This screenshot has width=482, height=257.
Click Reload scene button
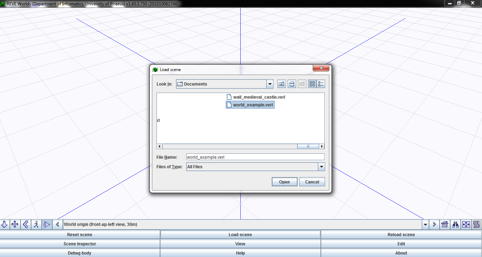pyautogui.click(x=401, y=235)
